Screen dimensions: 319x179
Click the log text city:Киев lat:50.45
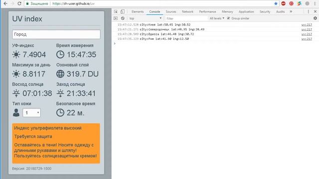[165, 24]
